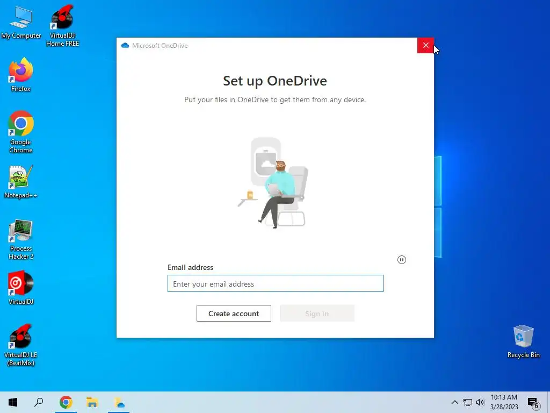Open File Explorer from the taskbar
The height and width of the screenshot is (413, 550).
(92, 402)
